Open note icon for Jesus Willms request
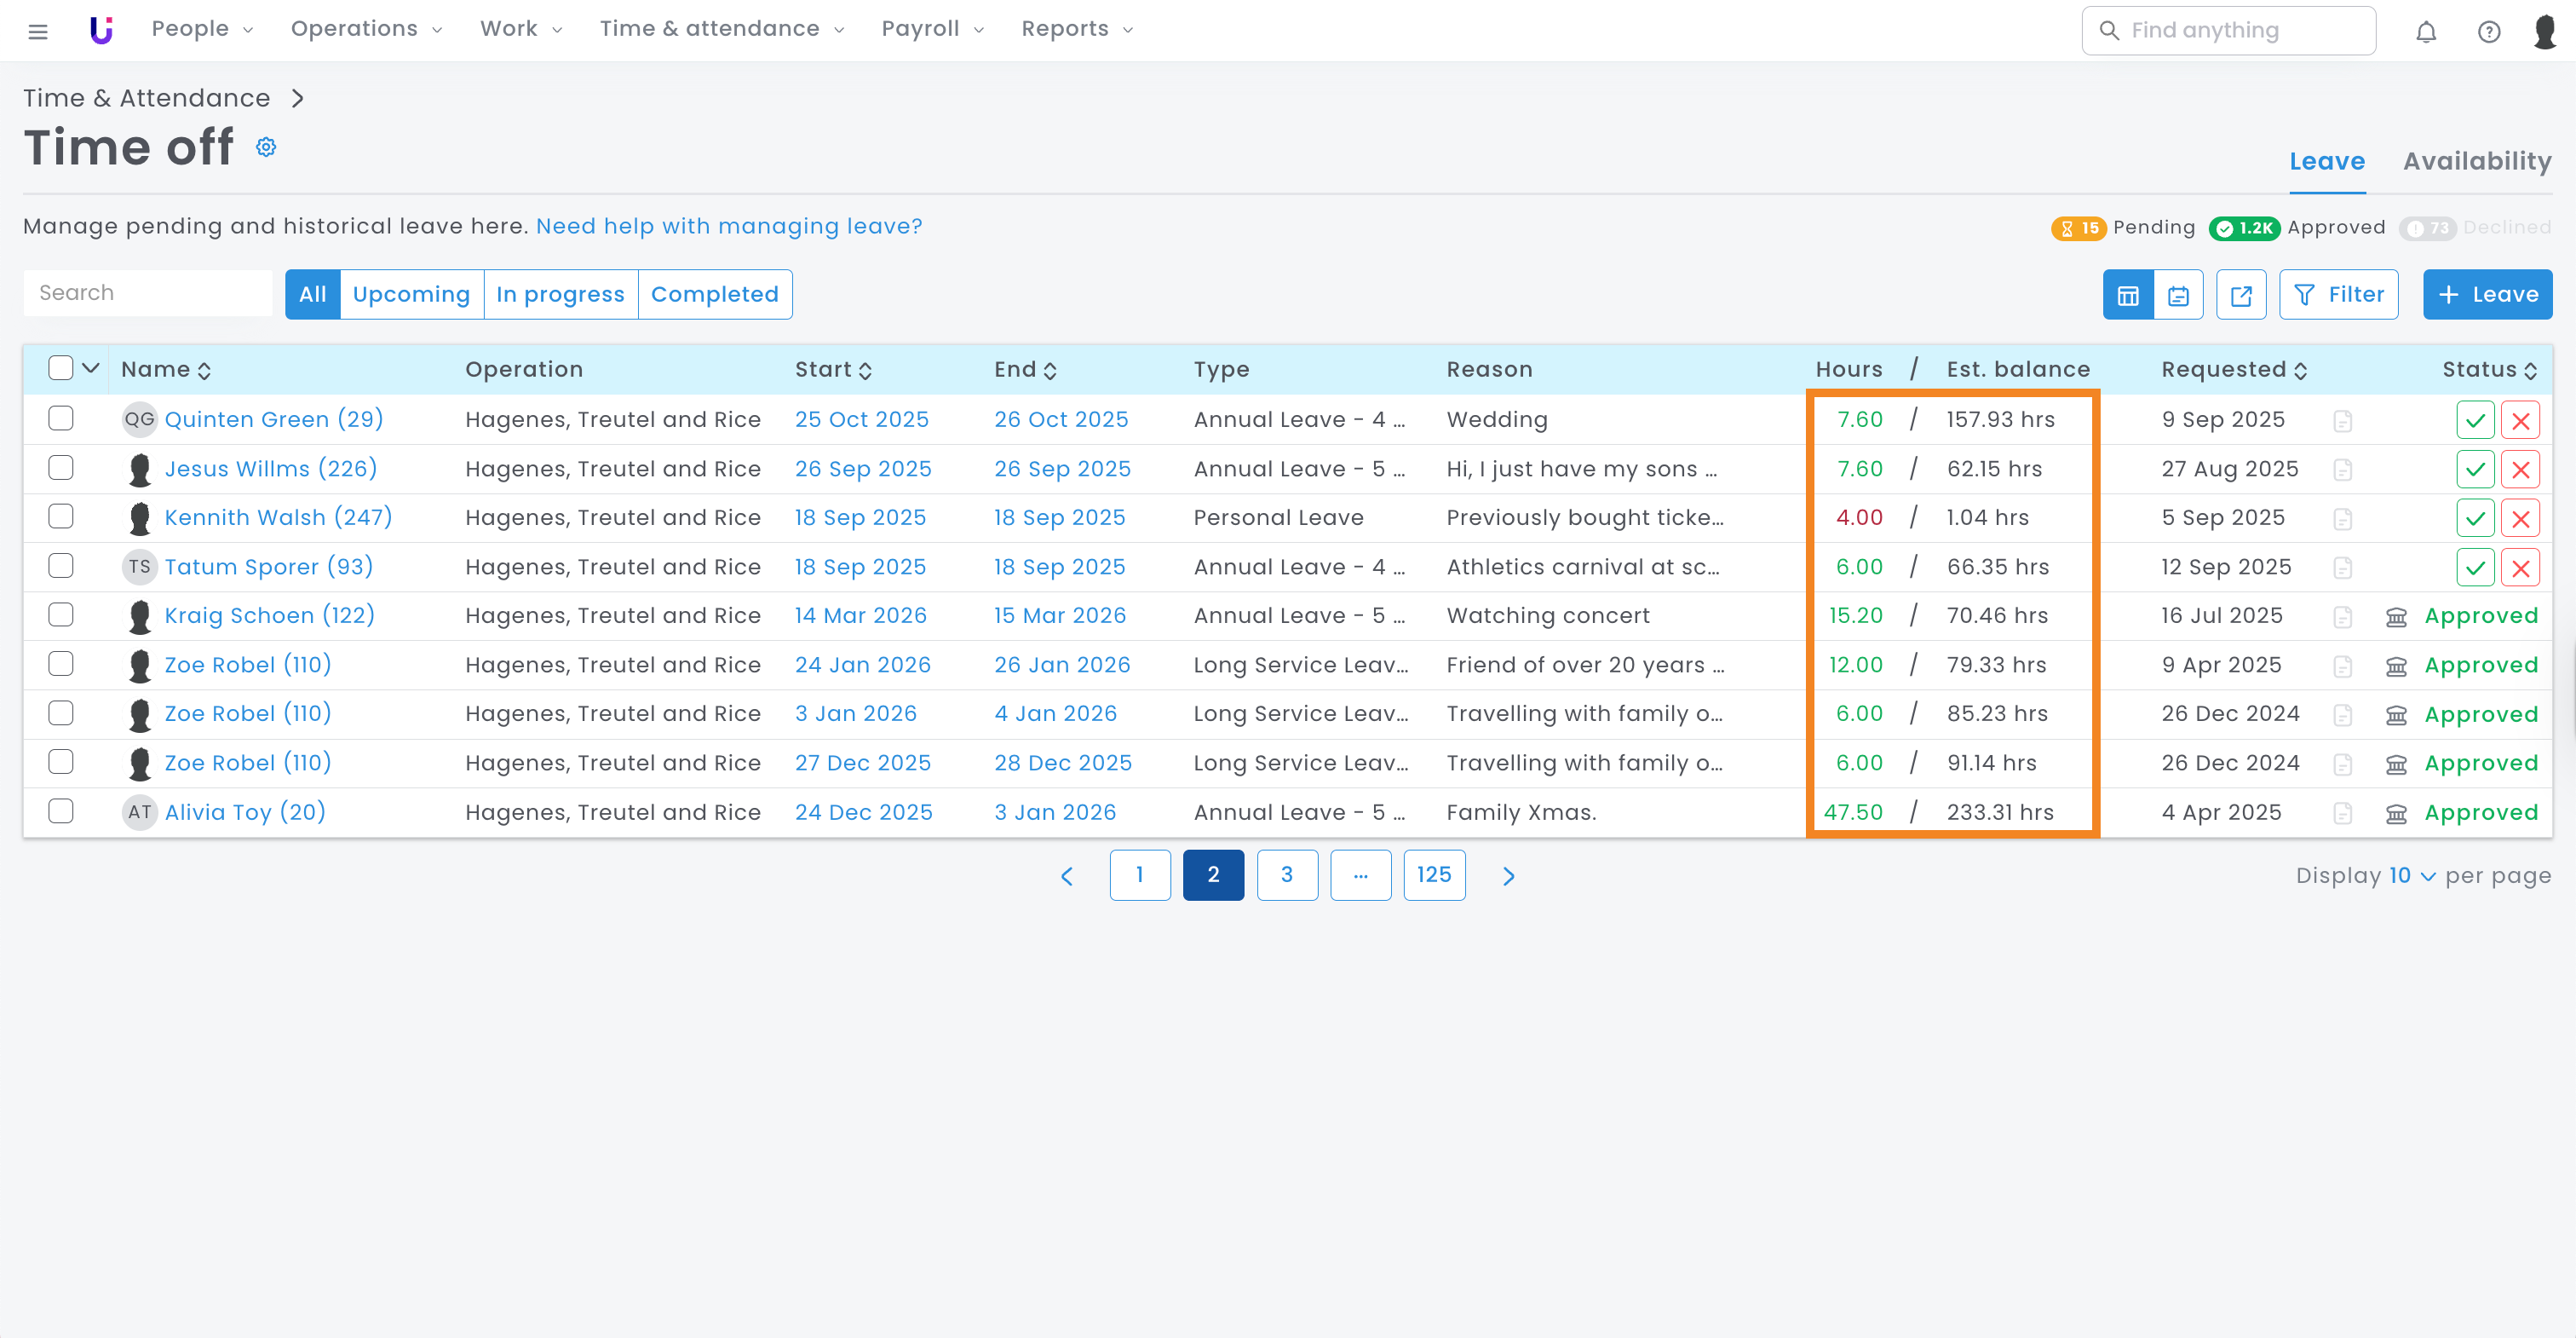 pos(2342,470)
